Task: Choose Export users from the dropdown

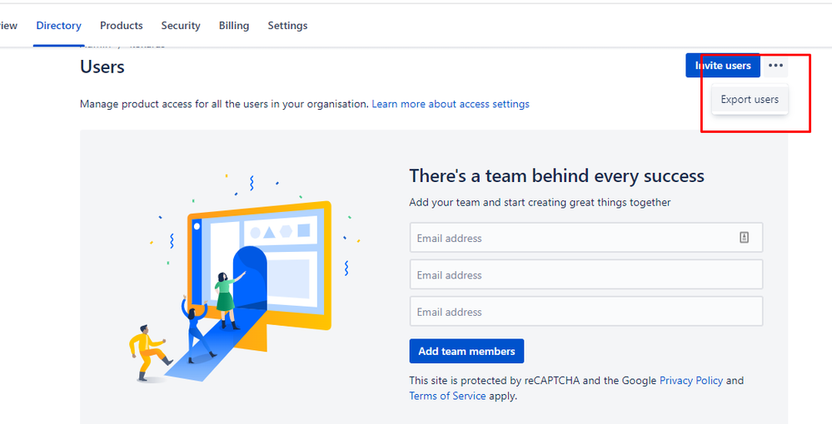Action: pos(750,99)
